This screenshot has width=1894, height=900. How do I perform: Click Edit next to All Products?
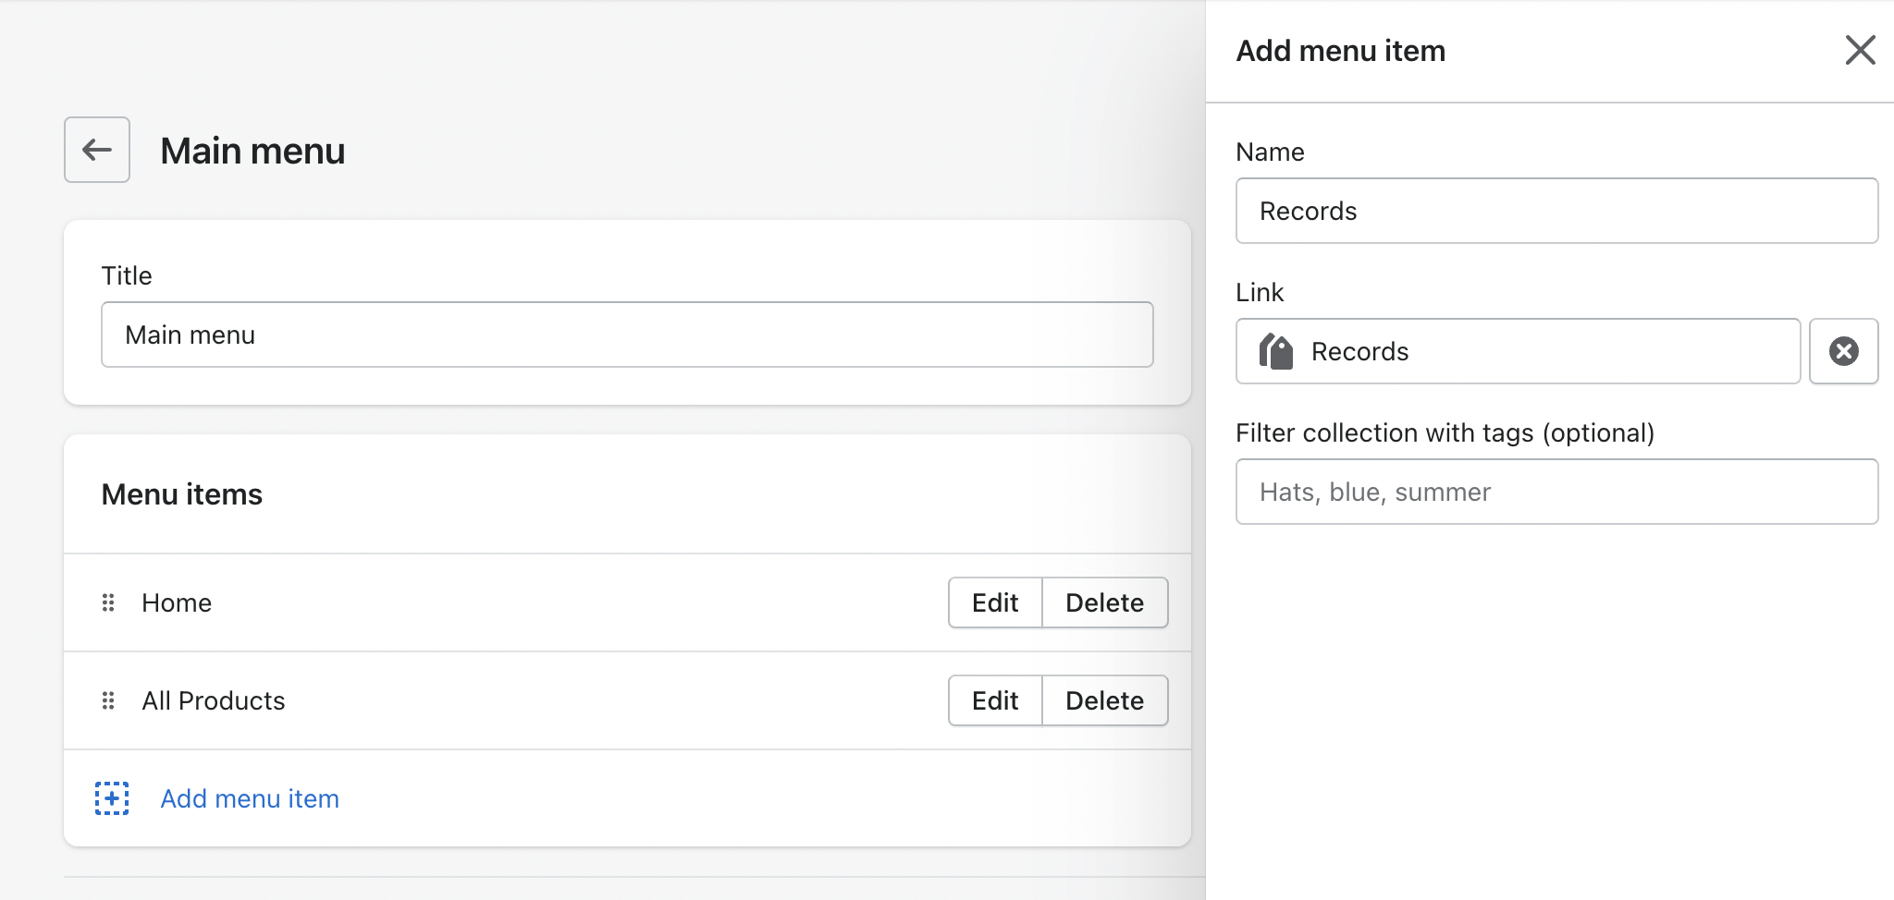click(x=995, y=700)
